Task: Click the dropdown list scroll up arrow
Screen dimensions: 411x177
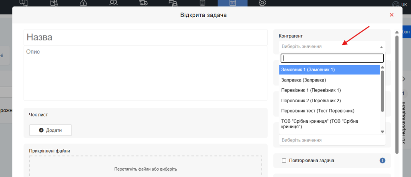Action: coord(382,68)
